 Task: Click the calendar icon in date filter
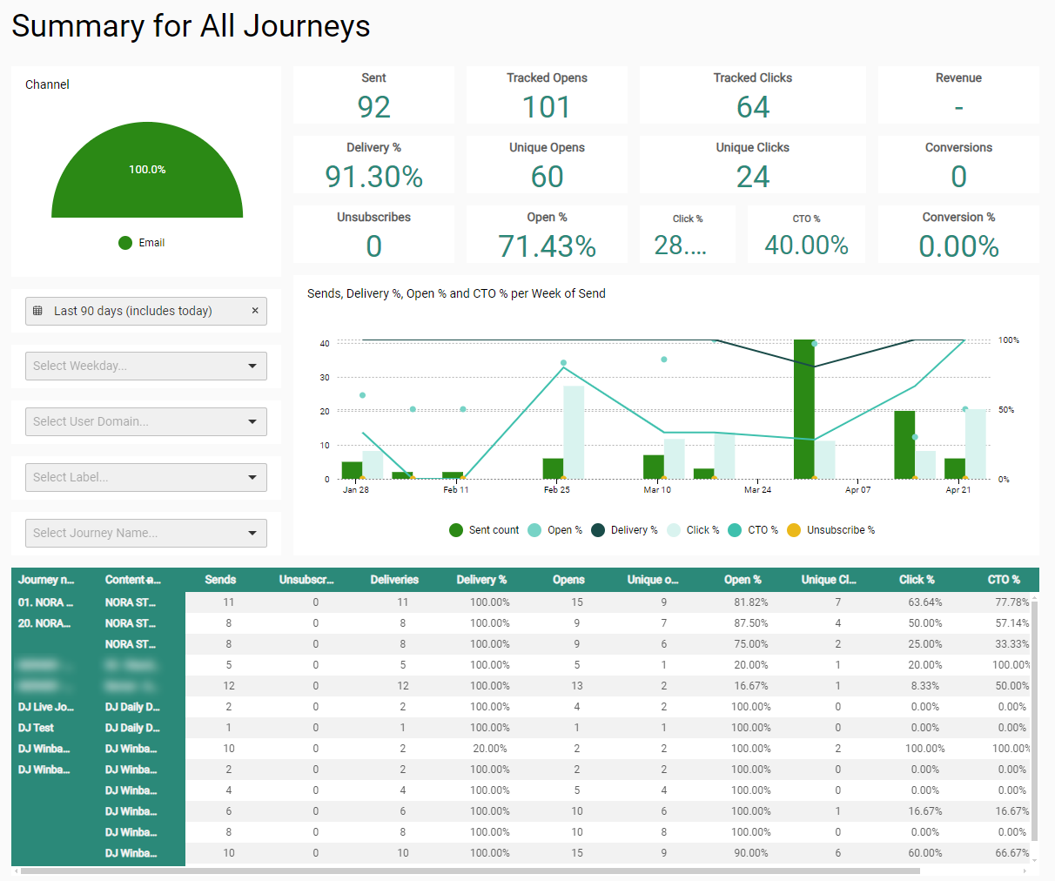37,311
